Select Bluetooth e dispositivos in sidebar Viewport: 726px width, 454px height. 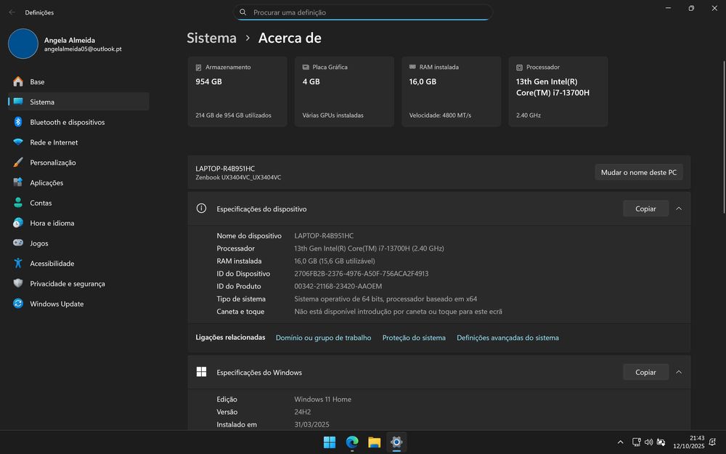[78, 122]
